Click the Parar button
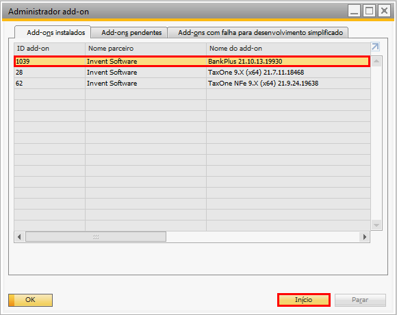Screen dimensions: 397x315 tap(360, 300)
